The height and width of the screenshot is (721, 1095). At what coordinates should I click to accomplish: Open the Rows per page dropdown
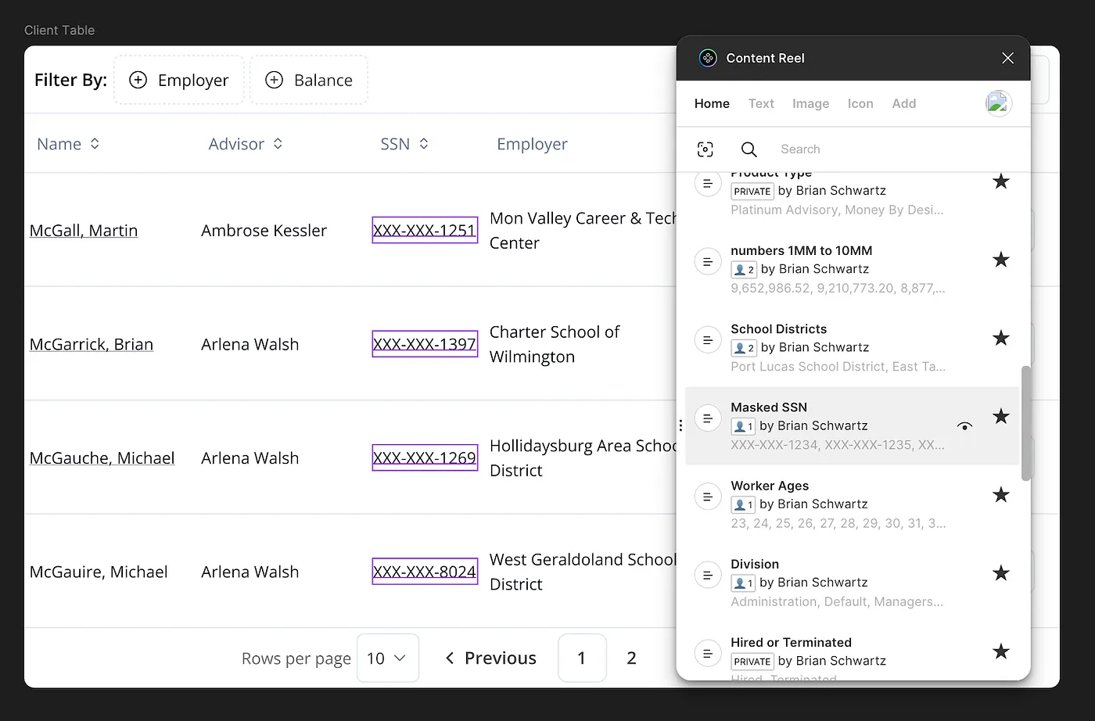387,658
